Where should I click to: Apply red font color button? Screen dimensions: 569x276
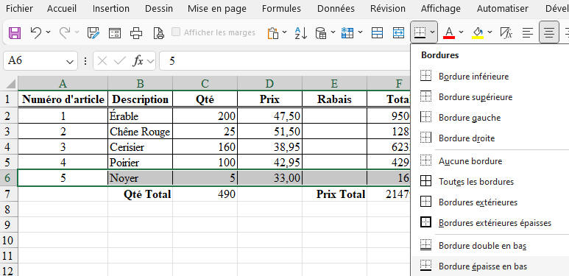(449, 33)
